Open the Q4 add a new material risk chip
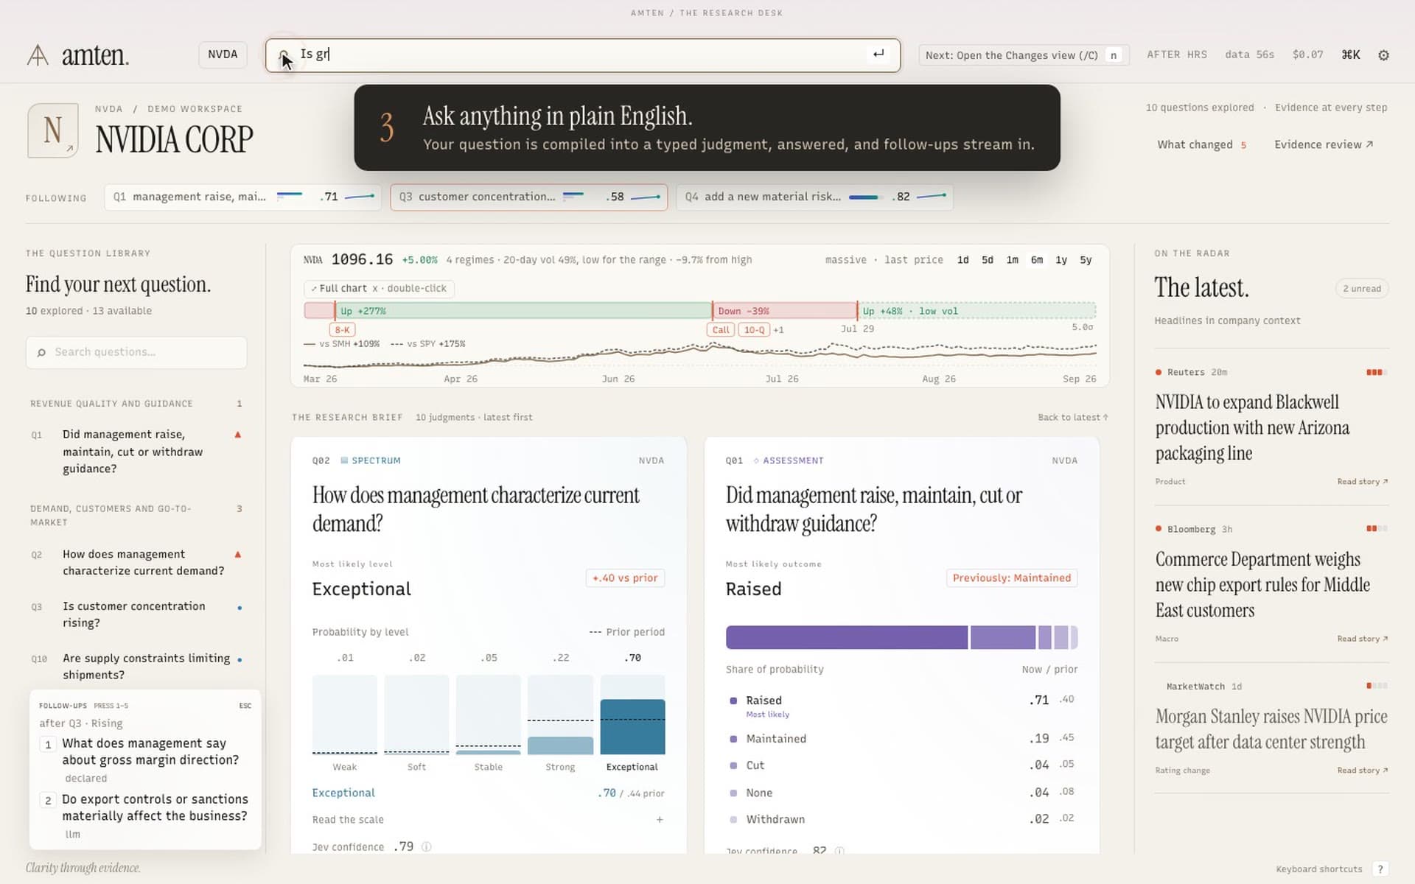The width and height of the screenshot is (1415, 884). (x=814, y=197)
